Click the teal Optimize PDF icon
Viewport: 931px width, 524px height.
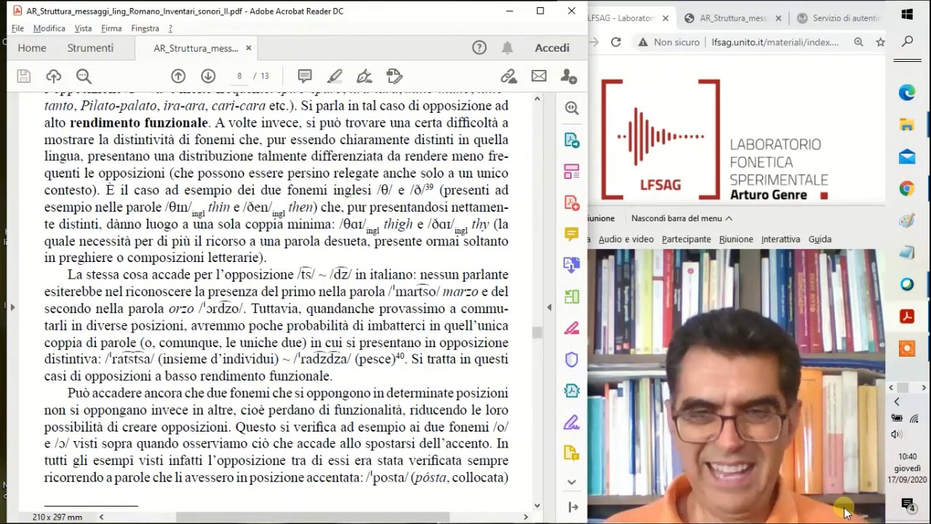(572, 391)
